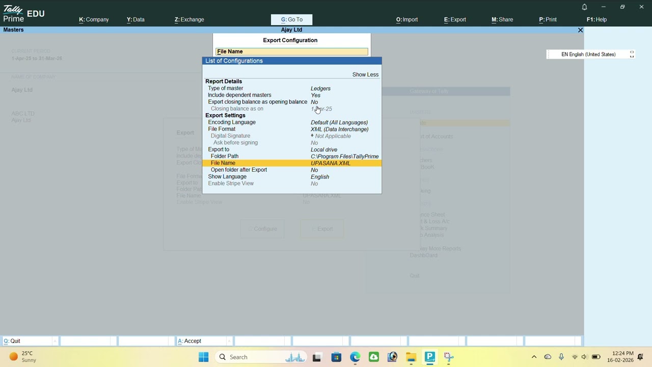This screenshot has width=652, height=367.
Task: Click the EN English language bar
Action: point(588,54)
